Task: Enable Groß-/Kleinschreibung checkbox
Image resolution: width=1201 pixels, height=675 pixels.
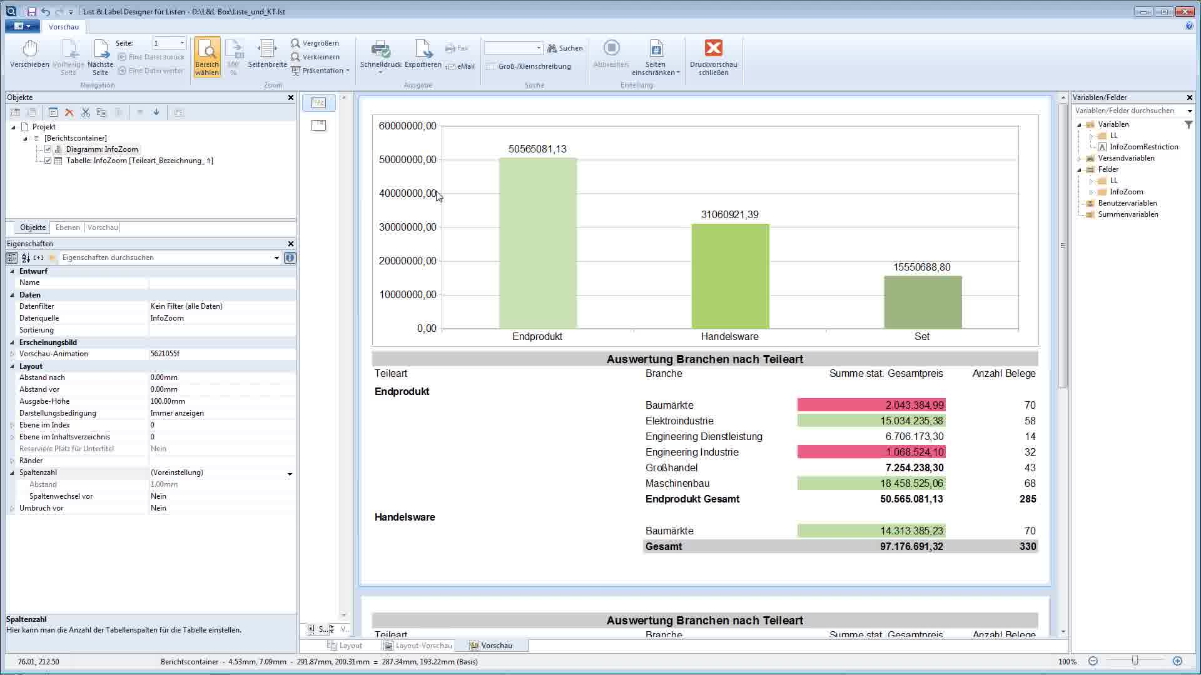Action: [491, 66]
